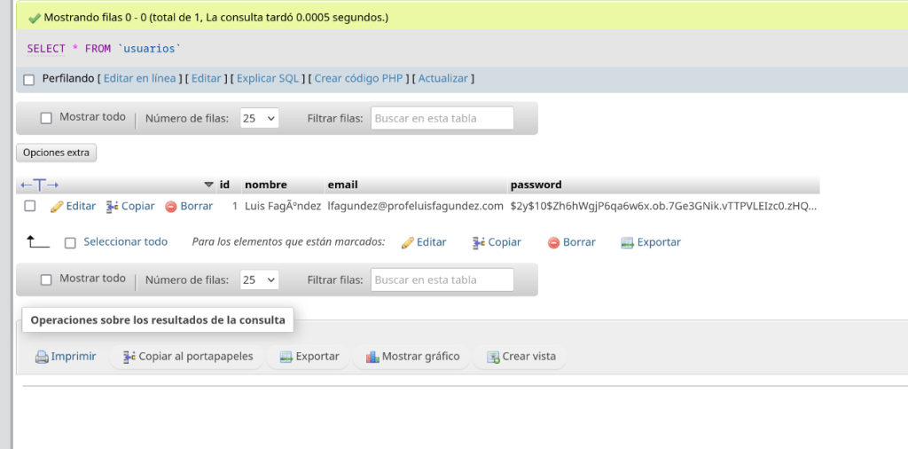Click the red Borrar icon in row
908x449 pixels.
pyautogui.click(x=171, y=206)
